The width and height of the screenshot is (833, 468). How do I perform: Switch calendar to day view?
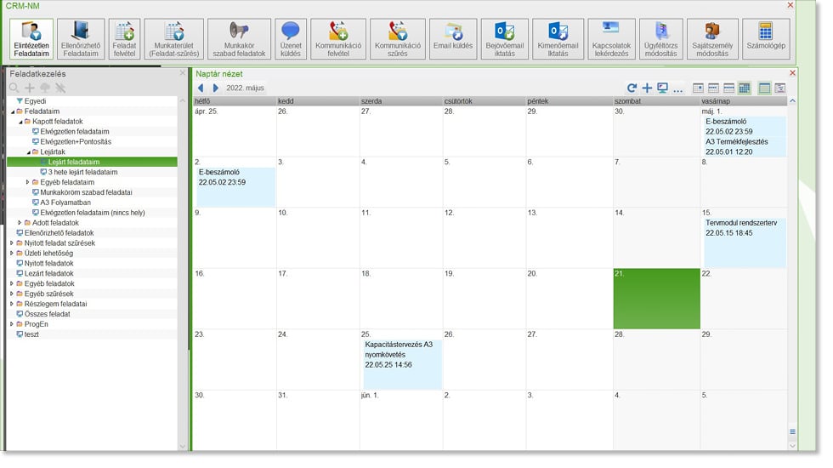(698, 88)
